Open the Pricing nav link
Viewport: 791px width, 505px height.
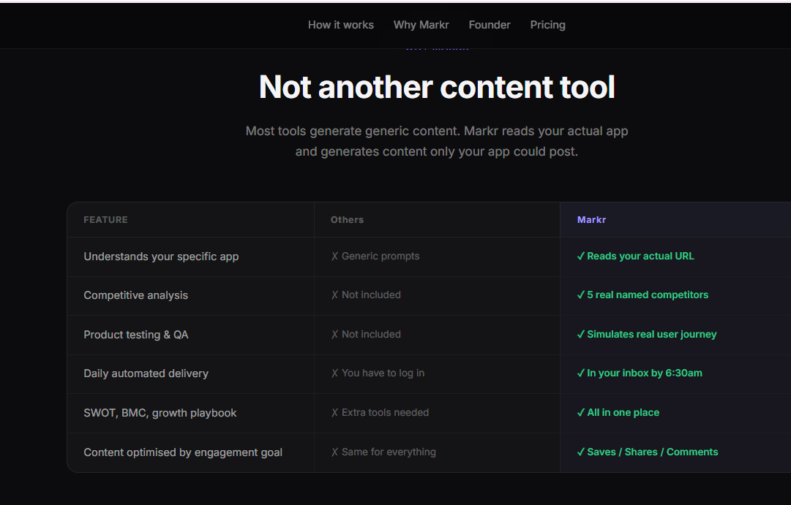click(x=547, y=25)
